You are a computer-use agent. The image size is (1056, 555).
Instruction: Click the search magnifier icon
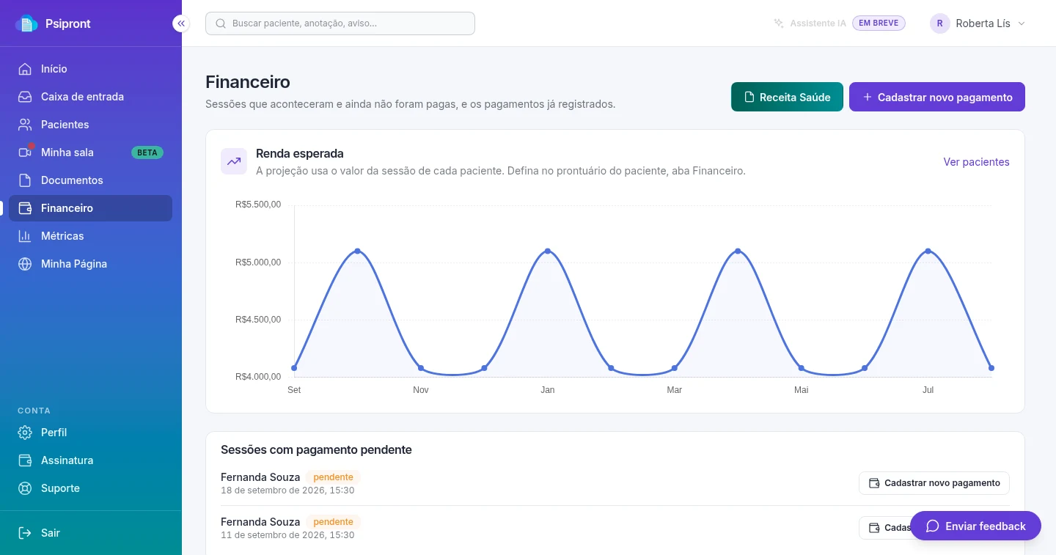point(221,23)
